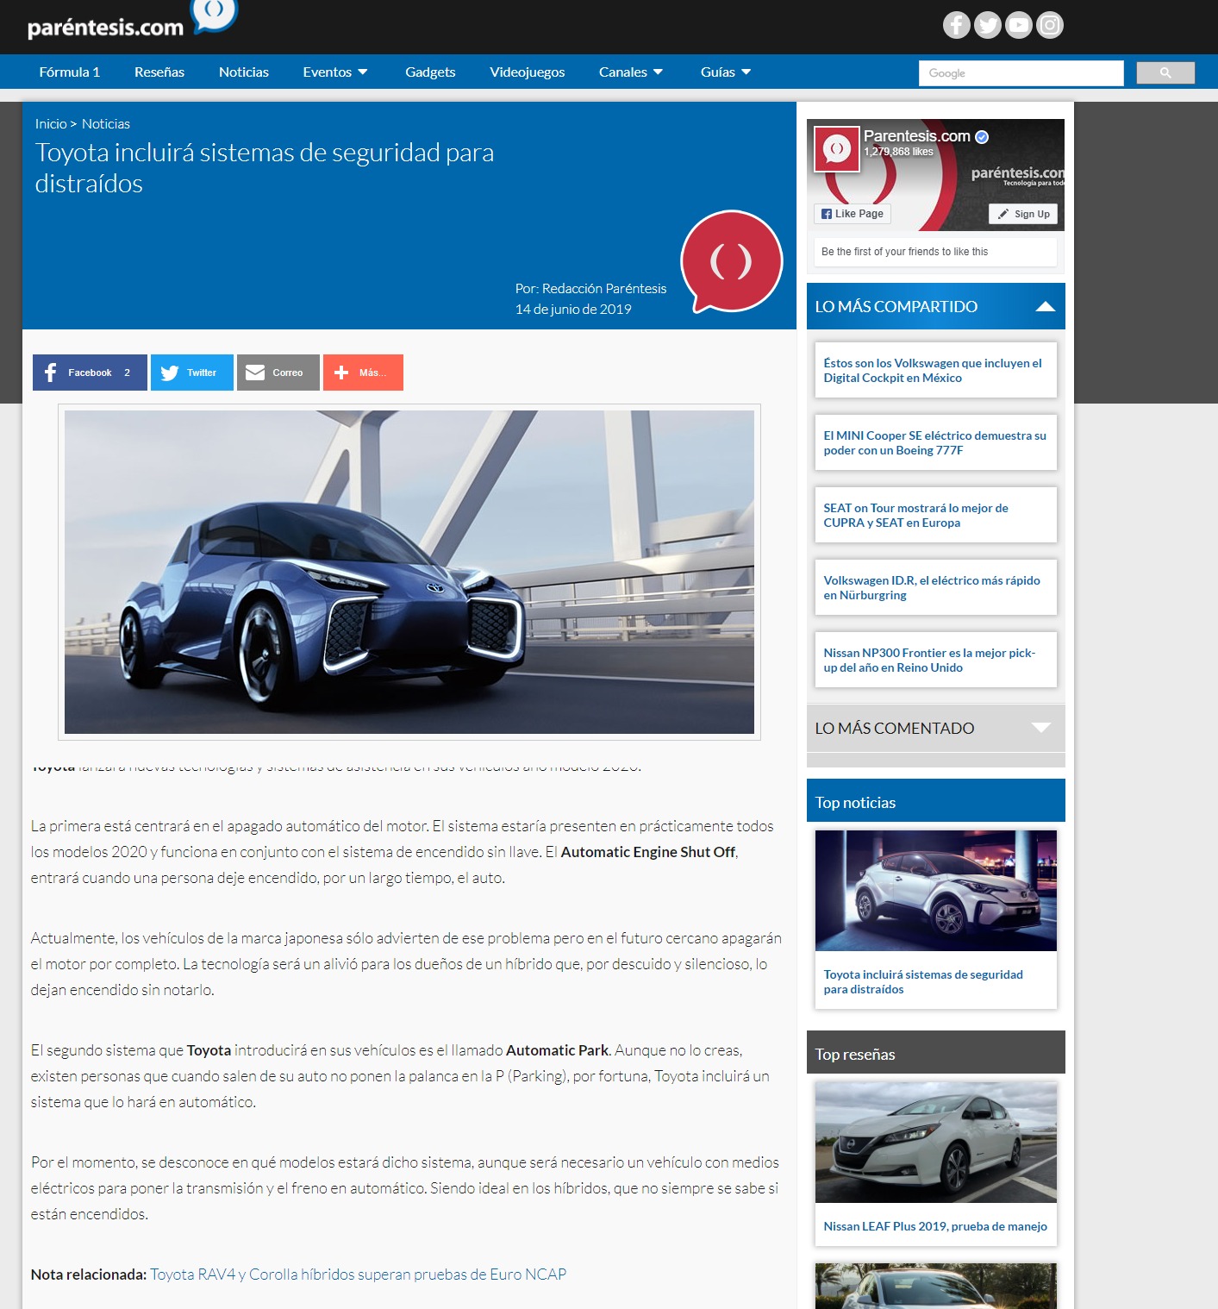The height and width of the screenshot is (1309, 1218).
Task: Open the Volkswagen ID.R Nürburgring article
Action: [936, 587]
